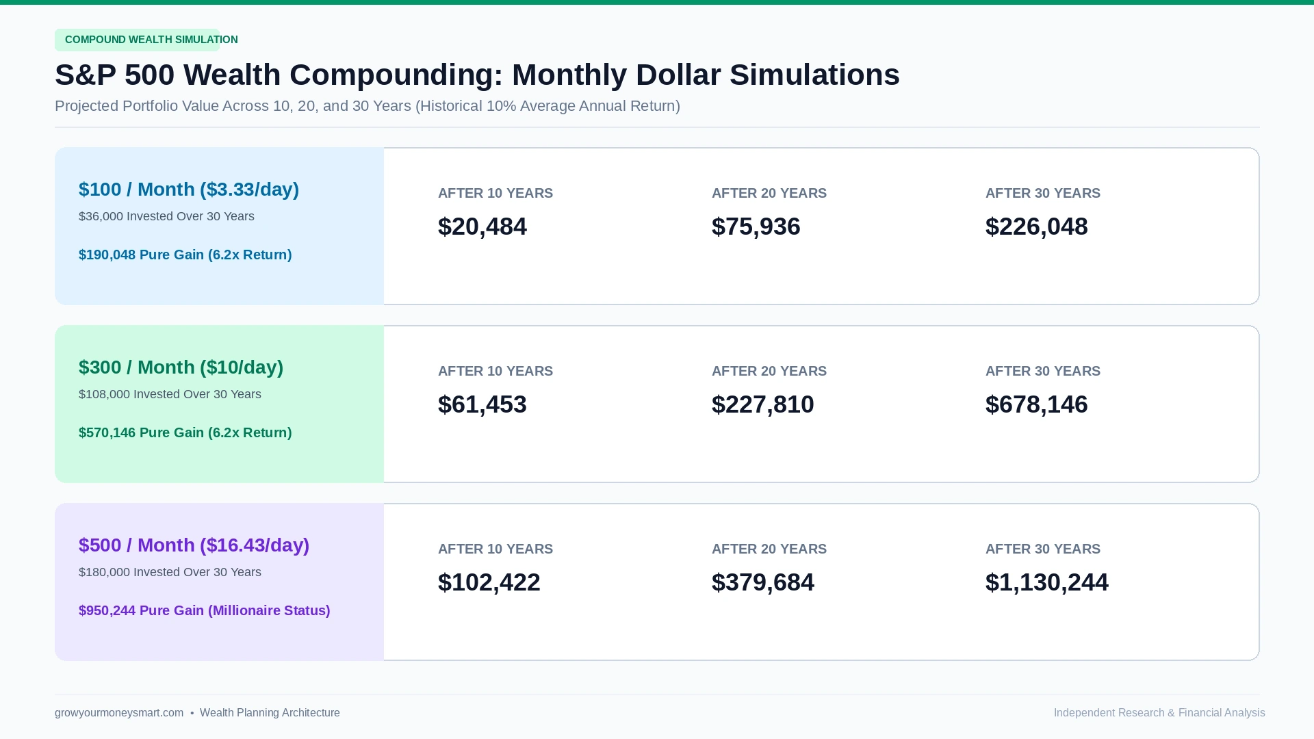Click the $108,000 Invested Over 30 Years line
Screen dimensions: 1314x739
point(170,394)
